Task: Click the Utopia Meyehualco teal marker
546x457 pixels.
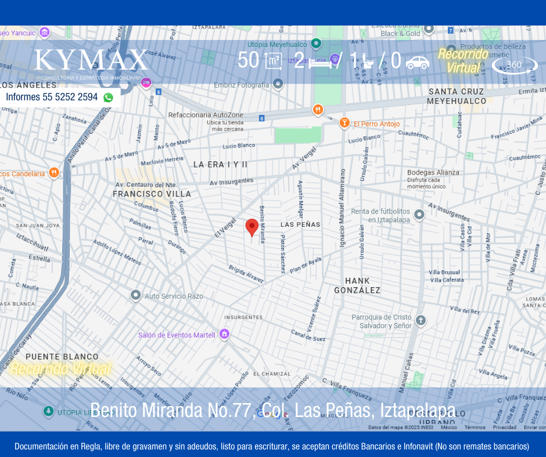Action: (316, 43)
